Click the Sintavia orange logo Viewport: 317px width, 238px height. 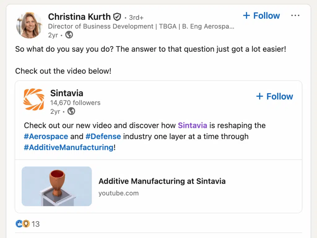(34, 100)
